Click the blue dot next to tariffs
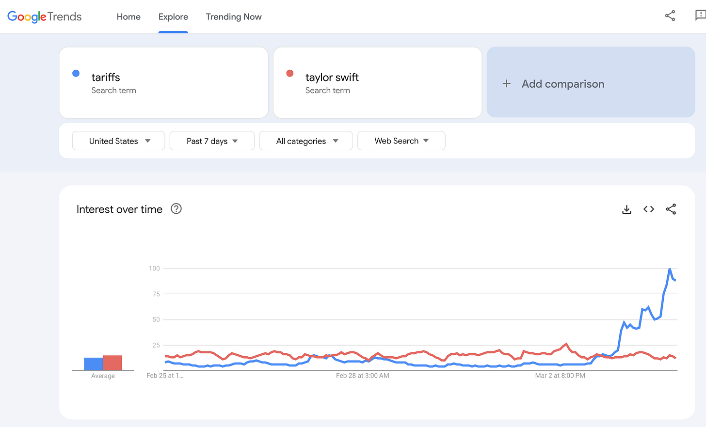706x427 pixels. point(76,73)
